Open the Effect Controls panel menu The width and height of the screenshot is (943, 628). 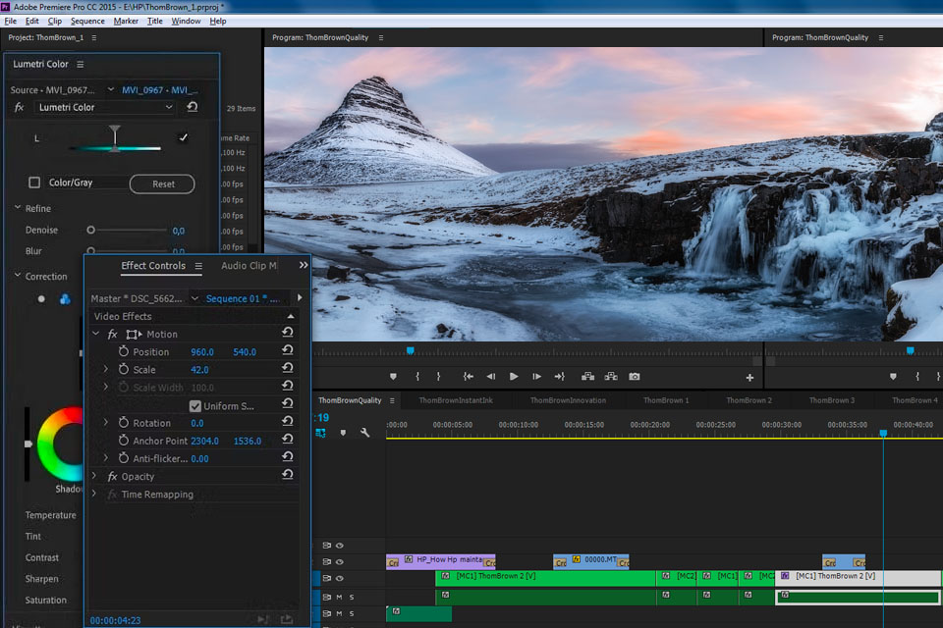click(197, 266)
